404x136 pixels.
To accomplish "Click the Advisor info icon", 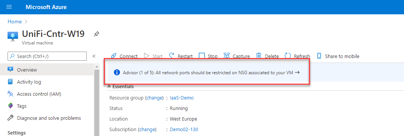I will (117, 72).
